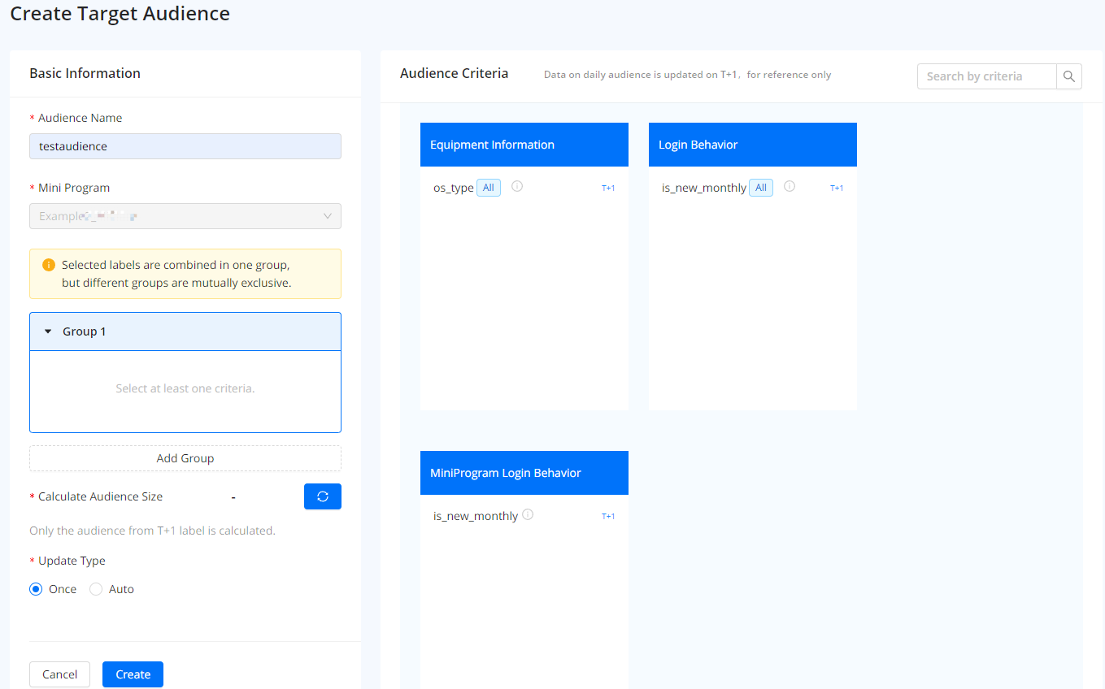Click info icon in Login Behavior card
1105x689 pixels.
point(789,187)
